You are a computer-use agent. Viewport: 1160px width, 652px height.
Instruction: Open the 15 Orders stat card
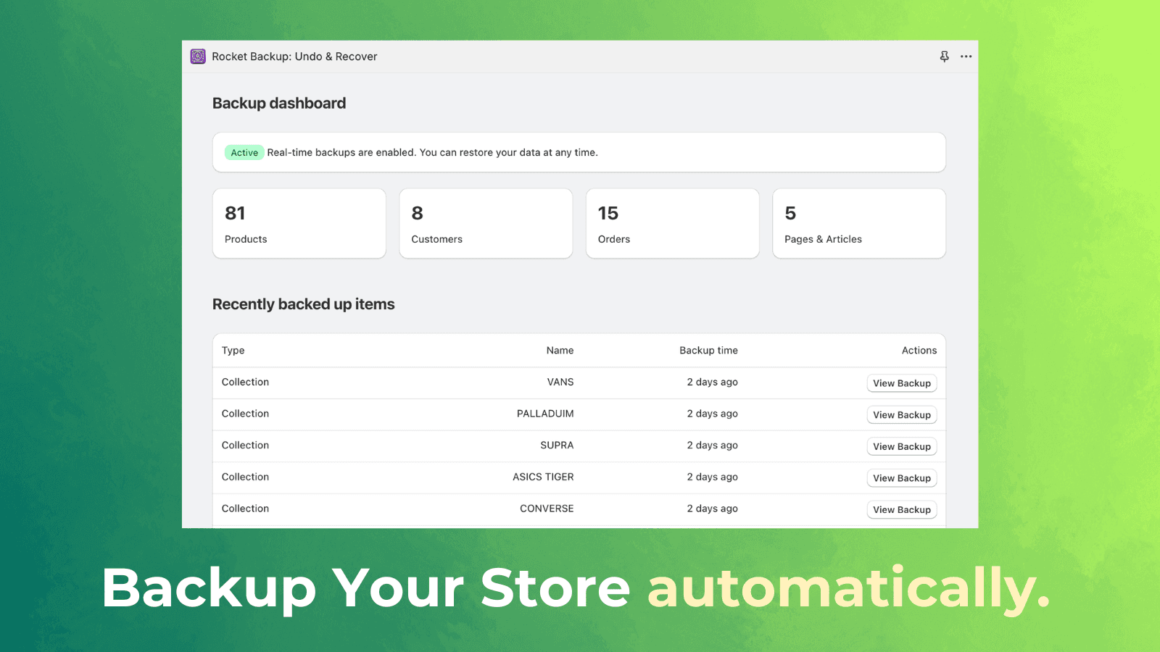[672, 223]
